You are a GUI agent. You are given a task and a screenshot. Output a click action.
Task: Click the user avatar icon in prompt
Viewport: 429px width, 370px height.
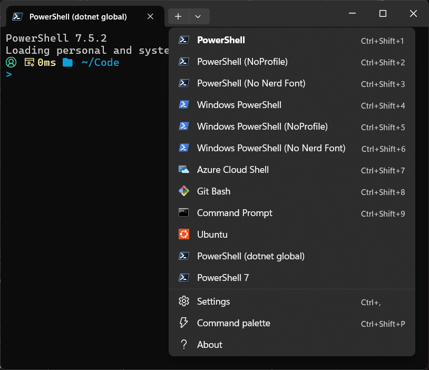[11, 62]
